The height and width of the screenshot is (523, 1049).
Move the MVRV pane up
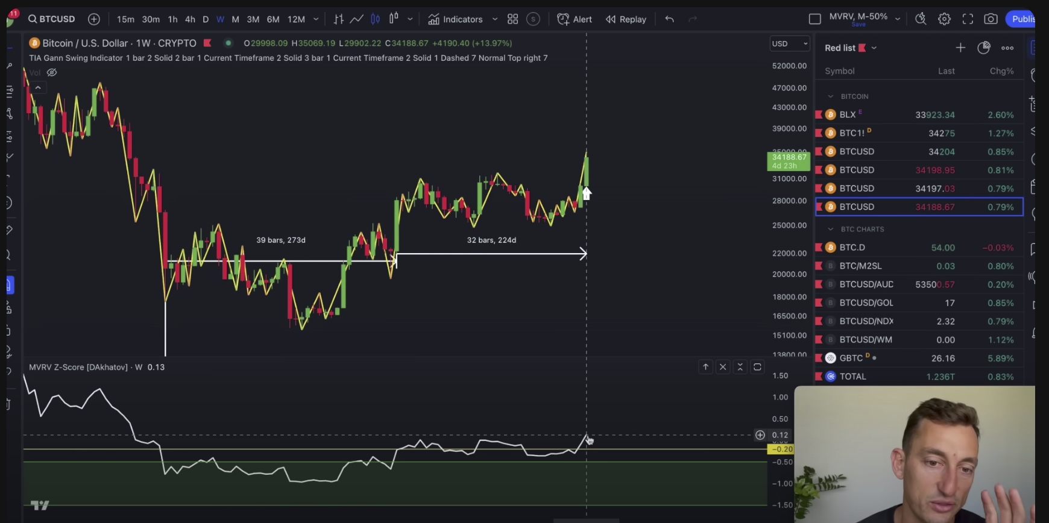tap(705, 366)
